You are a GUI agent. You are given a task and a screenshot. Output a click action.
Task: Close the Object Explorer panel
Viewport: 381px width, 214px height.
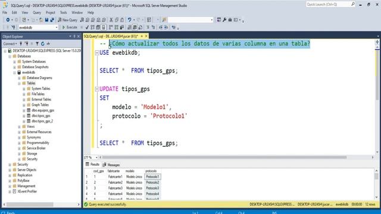(79, 36)
